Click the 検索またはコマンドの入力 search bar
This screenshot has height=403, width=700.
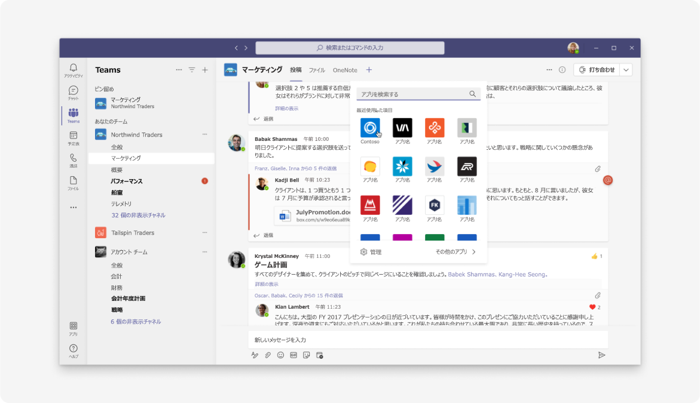(350, 48)
